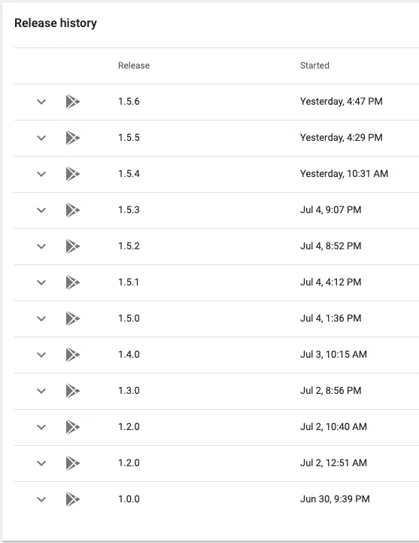Expand the 1.2.0 row started Jul 2, 10:40 AM
Image resolution: width=419 pixels, height=543 pixels.
coord(41,427)
